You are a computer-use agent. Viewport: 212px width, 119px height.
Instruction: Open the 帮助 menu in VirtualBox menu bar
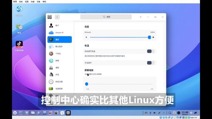point(44,2)
